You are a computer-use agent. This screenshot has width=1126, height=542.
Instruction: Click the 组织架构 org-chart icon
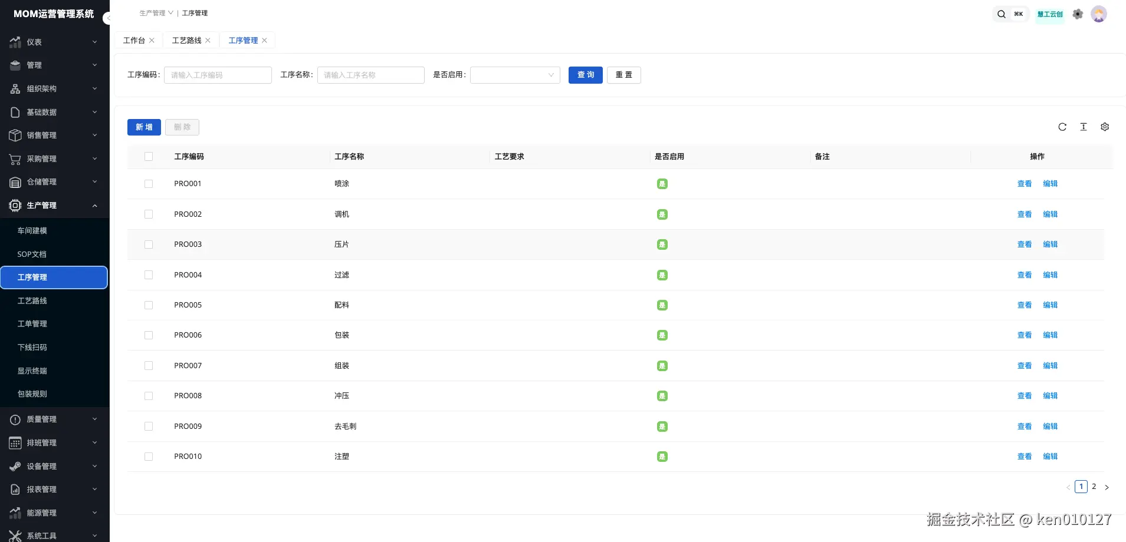[15, 89]
